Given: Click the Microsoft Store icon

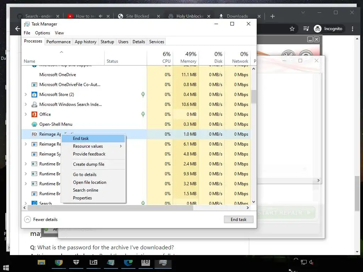Looking at the screenshot, I should click(34, 94).
